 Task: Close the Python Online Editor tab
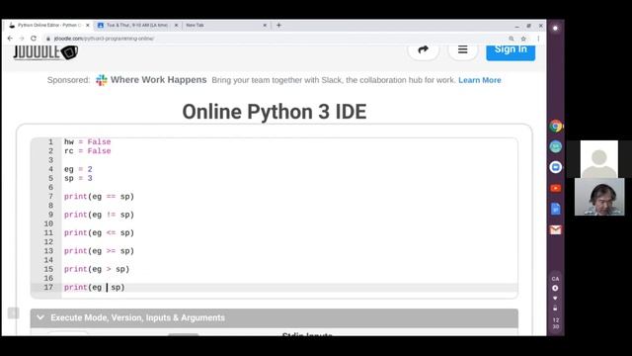point(88,25)
